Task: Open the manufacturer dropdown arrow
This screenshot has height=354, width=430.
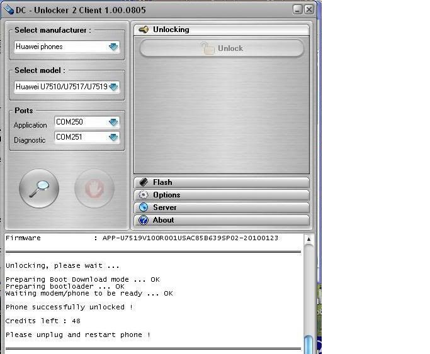Action: tap(113, 47)
